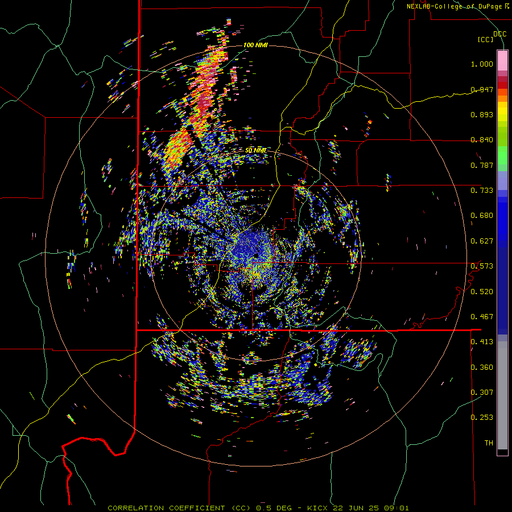The height and width of the screenshot is (512, 512).
Task: Pick the pink segment of the color scale
Action: 502,60
